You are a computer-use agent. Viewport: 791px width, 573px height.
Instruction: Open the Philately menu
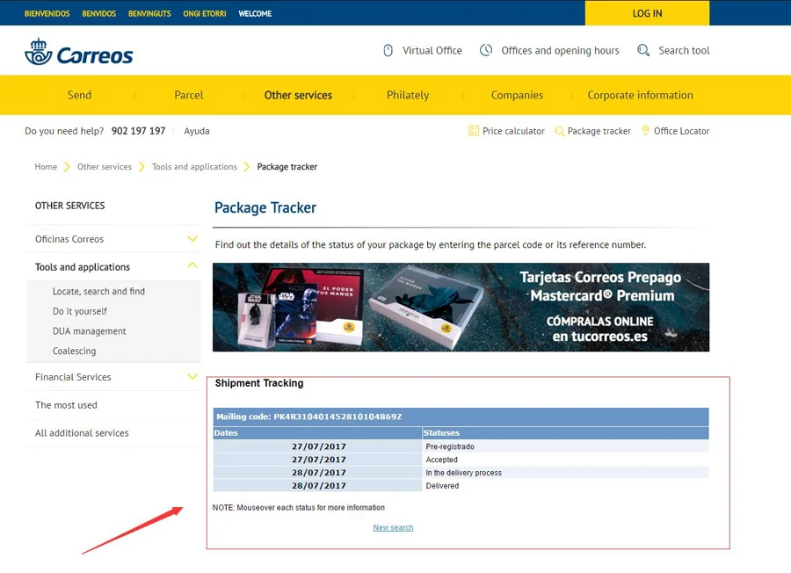tap(408, 95)
